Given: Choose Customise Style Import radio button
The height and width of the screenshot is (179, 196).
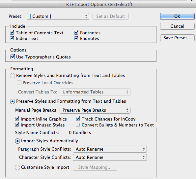Looking at the screenshot, I should click(x=17, y=167).
